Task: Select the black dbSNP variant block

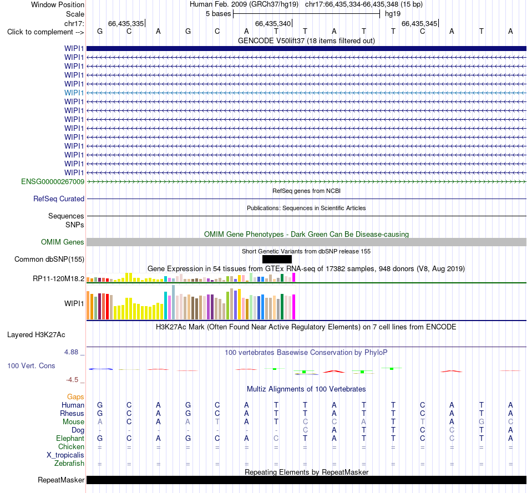Action: click(x=277, y=260)
